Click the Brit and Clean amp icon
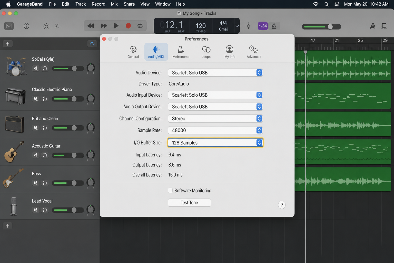Screen dimensions: 394x263 (15, 124)
